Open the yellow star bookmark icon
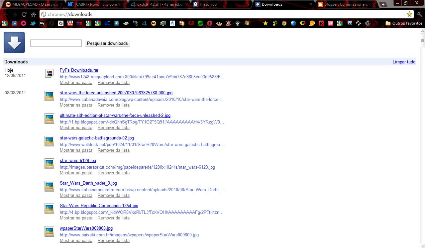This screenshot has width=425, height=248. coord(266,23)
